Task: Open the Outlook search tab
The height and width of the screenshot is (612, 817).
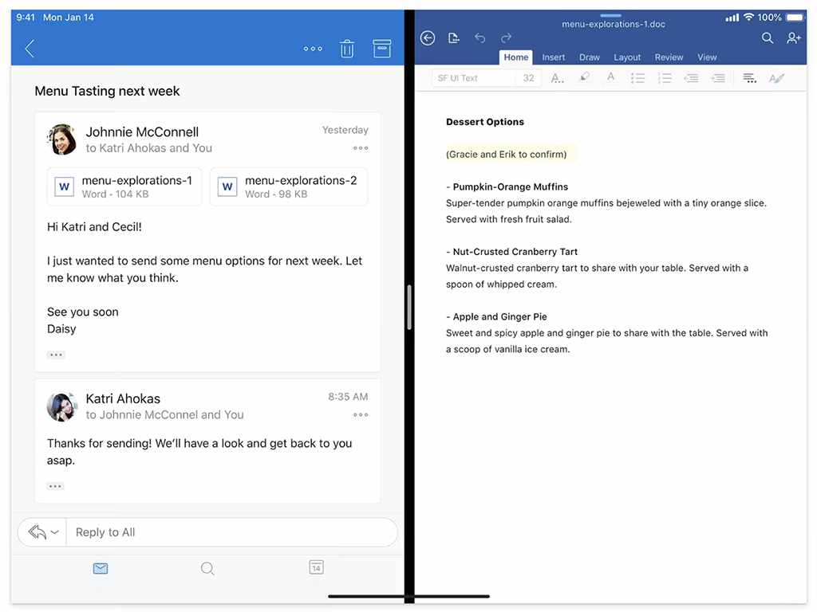Action: [207, 568]
